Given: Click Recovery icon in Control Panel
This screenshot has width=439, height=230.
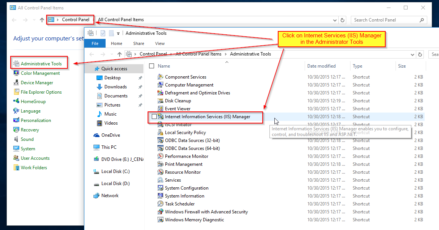Looking at the screenshot, I should tap(16, 130).
